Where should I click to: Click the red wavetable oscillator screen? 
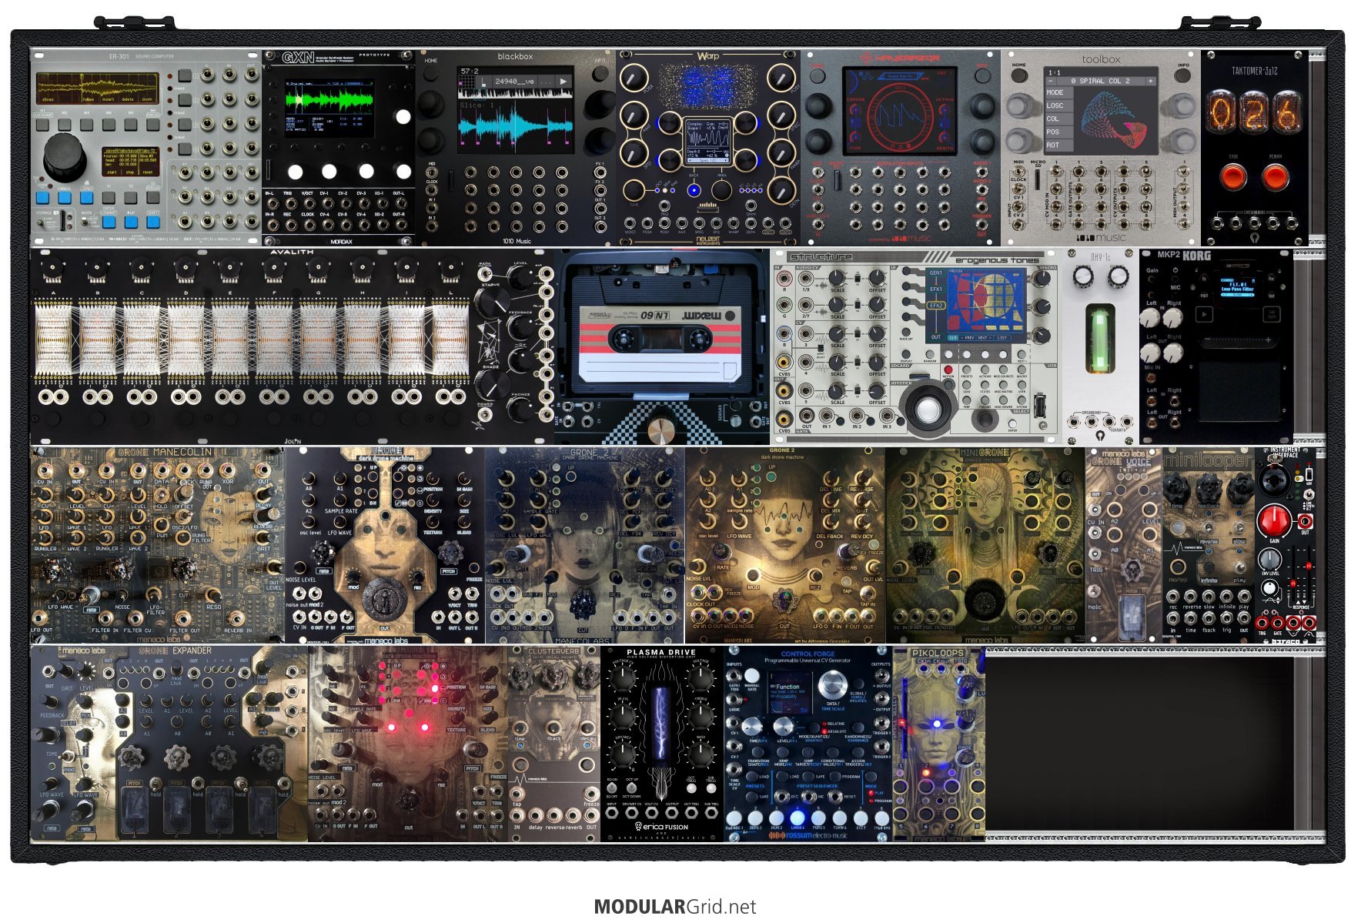point(900,109)
